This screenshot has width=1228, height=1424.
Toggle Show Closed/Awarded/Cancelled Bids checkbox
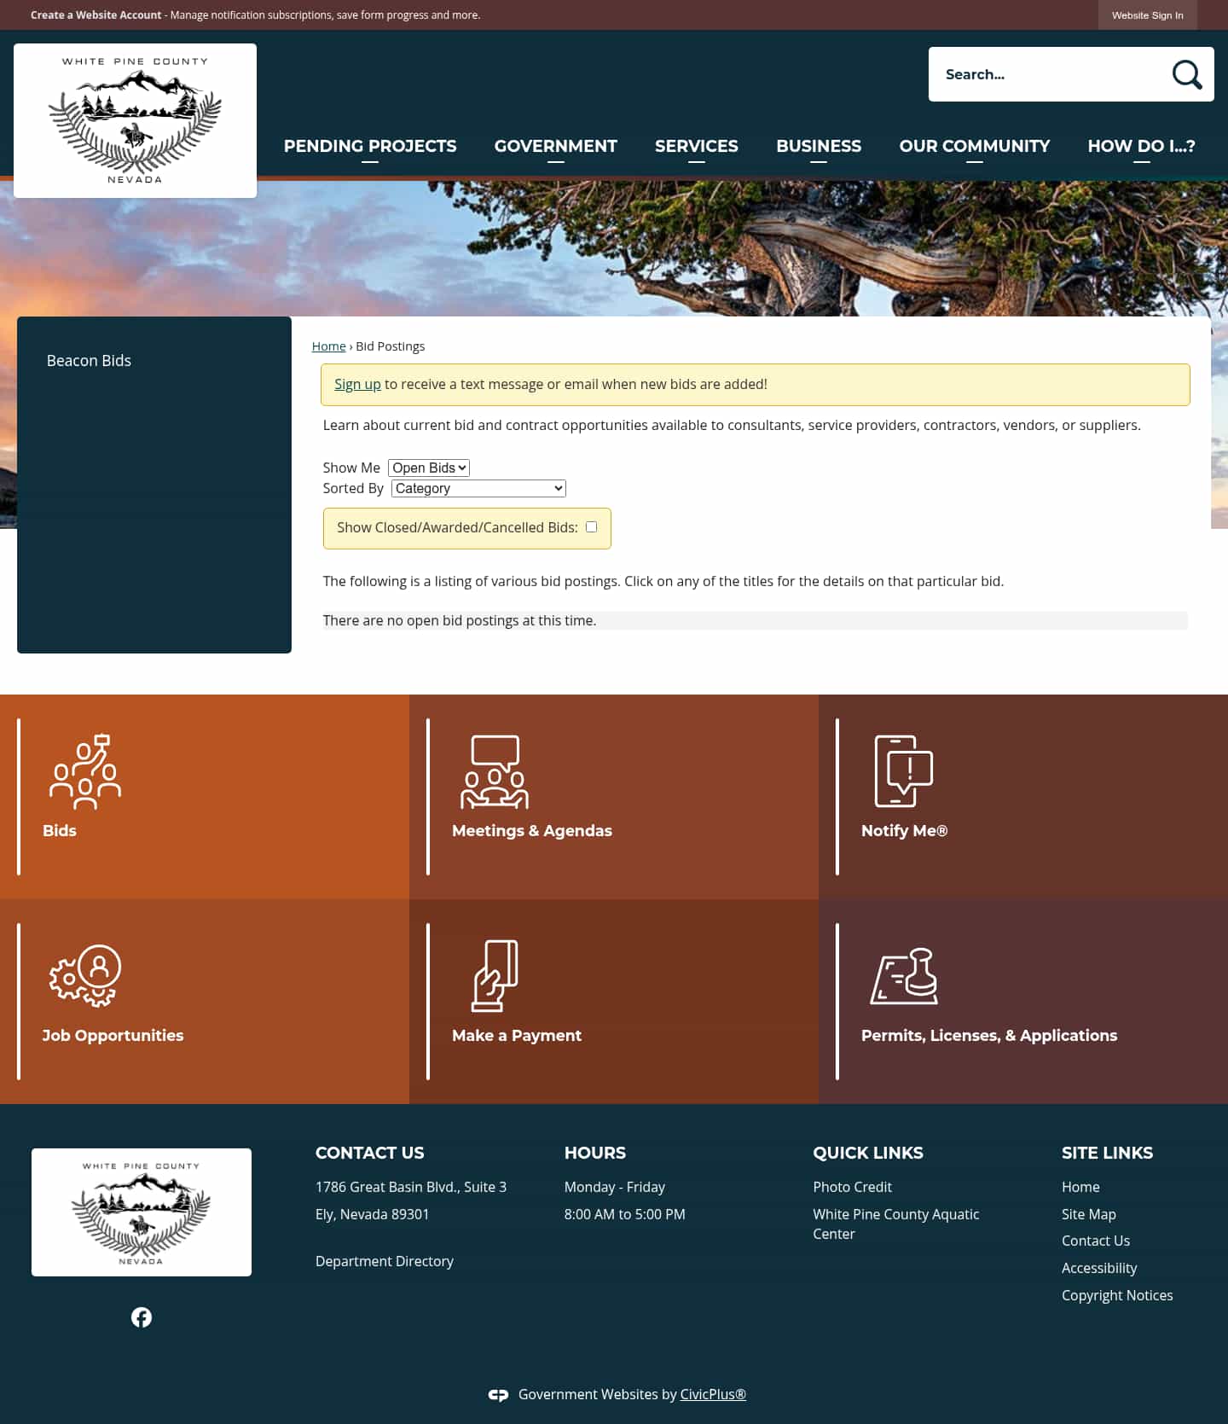point(591,527)
